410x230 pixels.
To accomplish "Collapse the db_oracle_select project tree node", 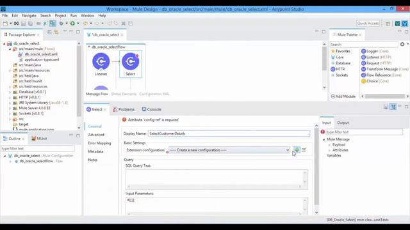I will [4, 43].
